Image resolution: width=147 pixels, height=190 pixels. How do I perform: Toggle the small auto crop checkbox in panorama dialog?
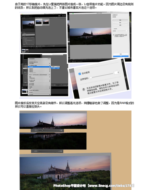tap(113, 29)
